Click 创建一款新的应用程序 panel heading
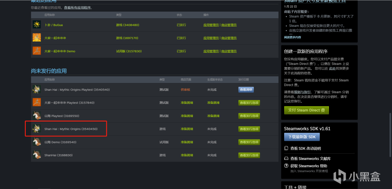This screenshot has width=392, height=189. click(306, 51)
